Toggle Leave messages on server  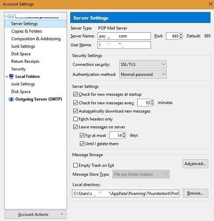[x=75, y=127]
